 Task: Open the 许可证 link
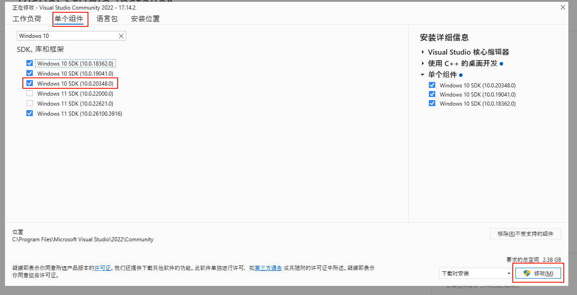(103, 268)
